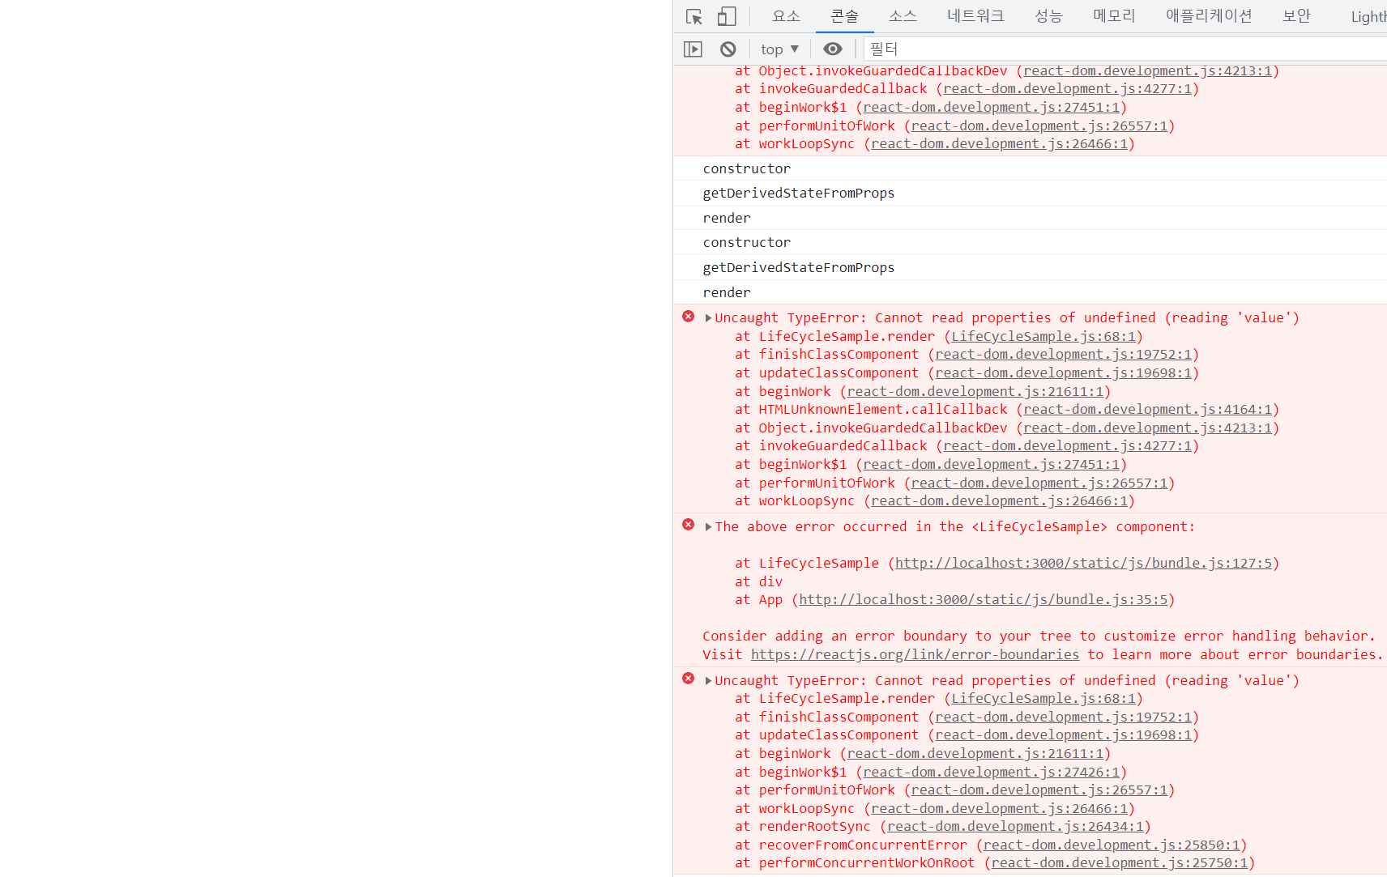The image size is (1387, 877).
Task: Switch to the 요소 tab
Action: (786, 16)
